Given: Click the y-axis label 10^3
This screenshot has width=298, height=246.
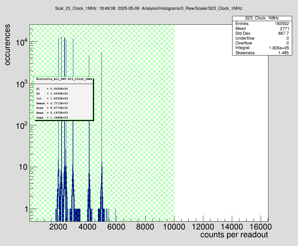Looking at the screenshot, I should click(x=21, y=84).
